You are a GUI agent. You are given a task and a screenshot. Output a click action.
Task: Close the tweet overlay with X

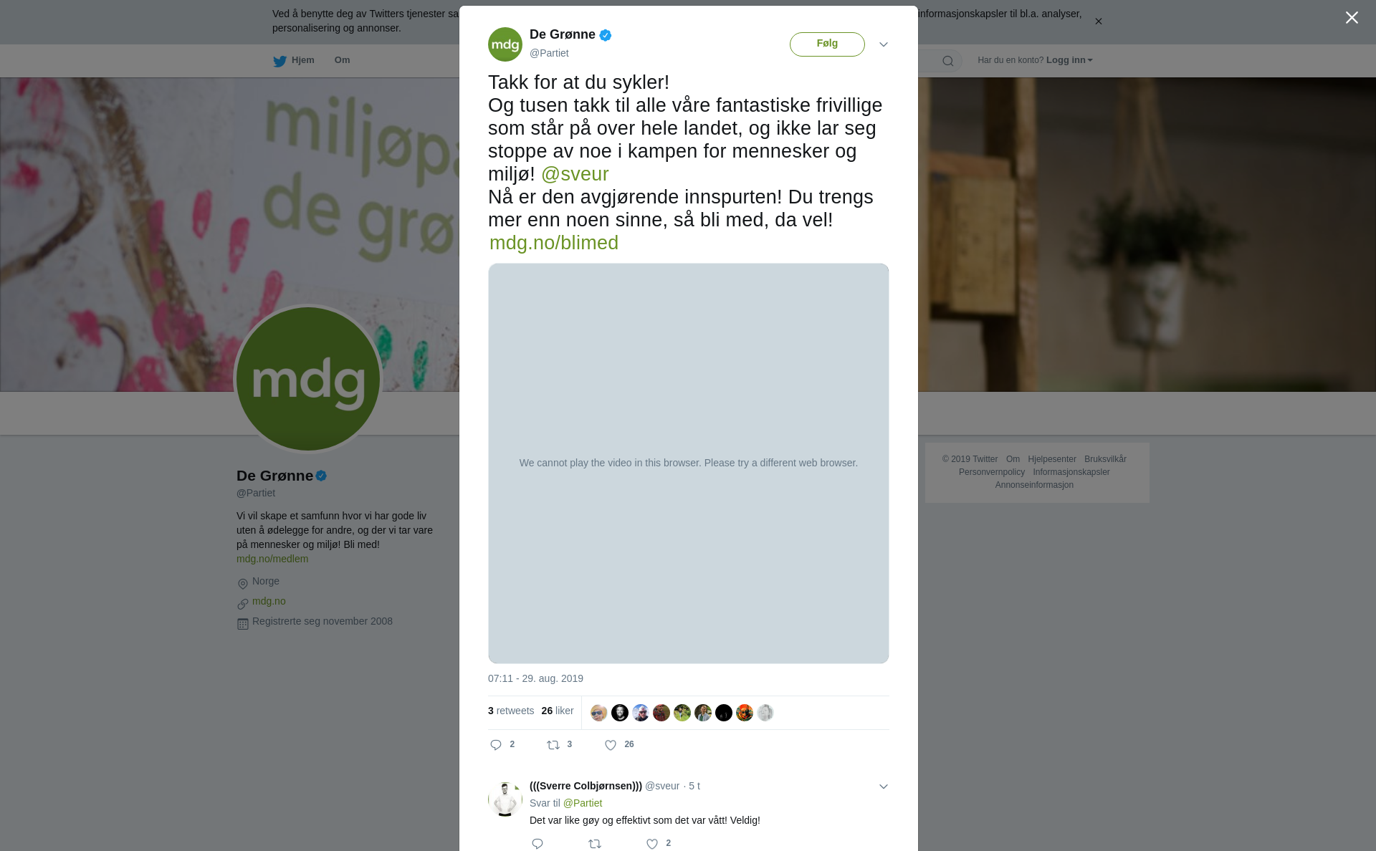pyautogui.click(x=1352, y=18)
